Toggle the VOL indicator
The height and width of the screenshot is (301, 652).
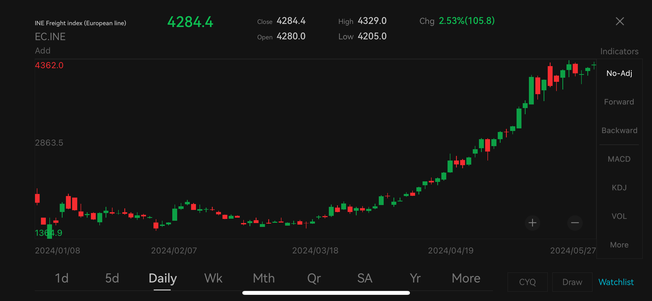coord(619,216)
